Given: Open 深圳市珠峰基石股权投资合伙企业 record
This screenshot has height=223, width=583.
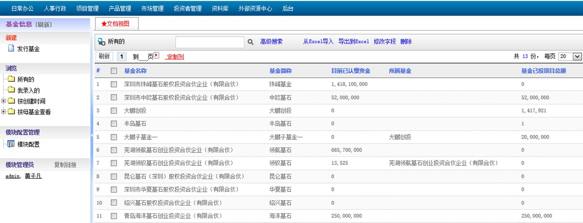Looking at the screenshot, I should (181, 84).
